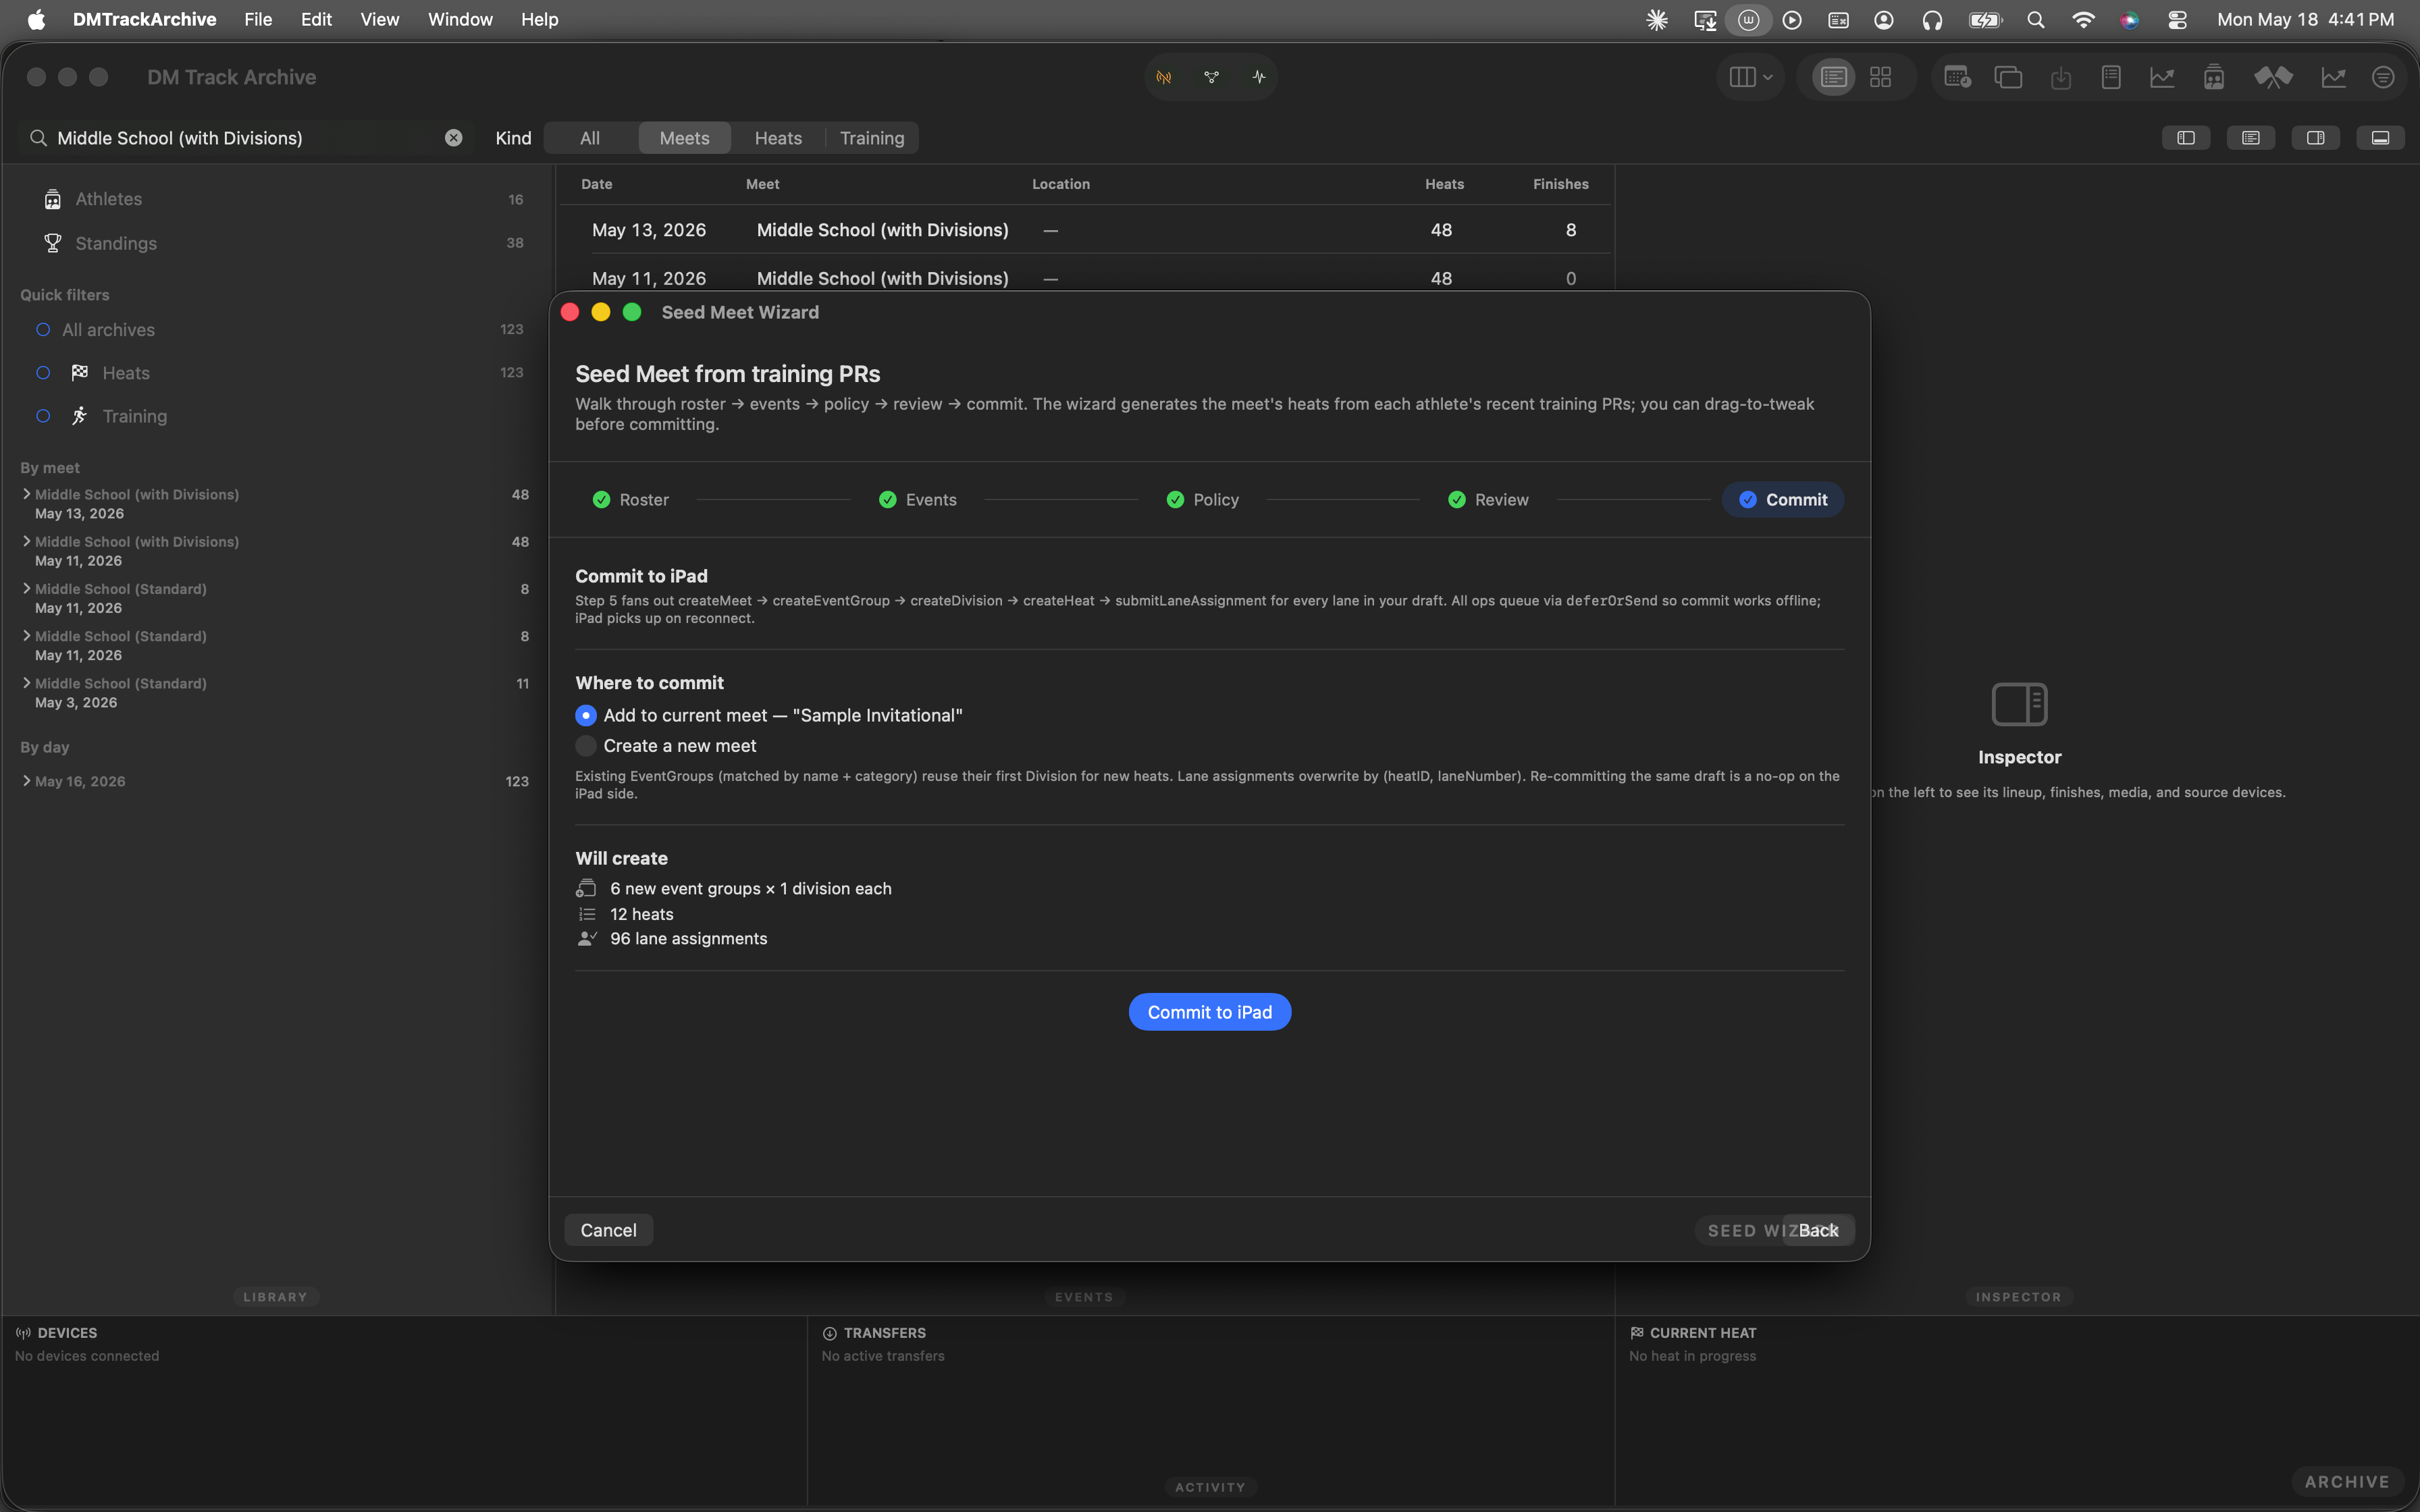
Task: Click the Siri menu bar icon
Action: click(2130, 19)
